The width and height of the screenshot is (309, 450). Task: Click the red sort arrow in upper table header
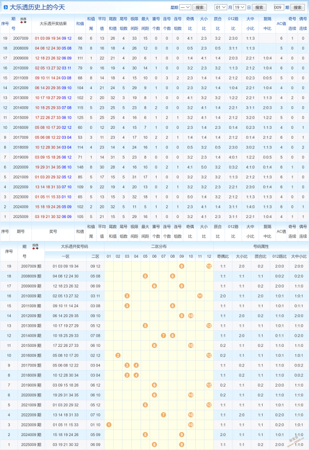pyautogui.click(x=21, y=22)
